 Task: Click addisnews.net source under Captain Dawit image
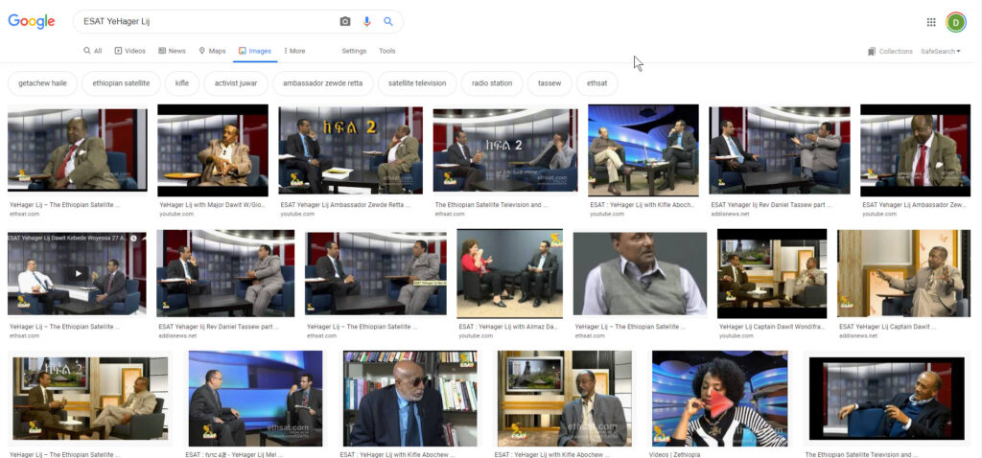[858, 336]
